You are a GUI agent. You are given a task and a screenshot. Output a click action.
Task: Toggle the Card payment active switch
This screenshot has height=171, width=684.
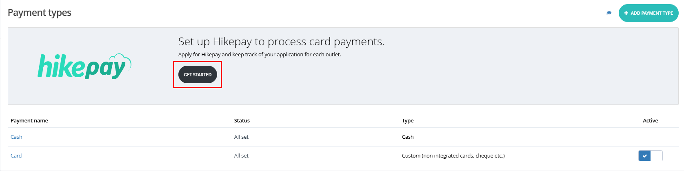tap(650, 155)
